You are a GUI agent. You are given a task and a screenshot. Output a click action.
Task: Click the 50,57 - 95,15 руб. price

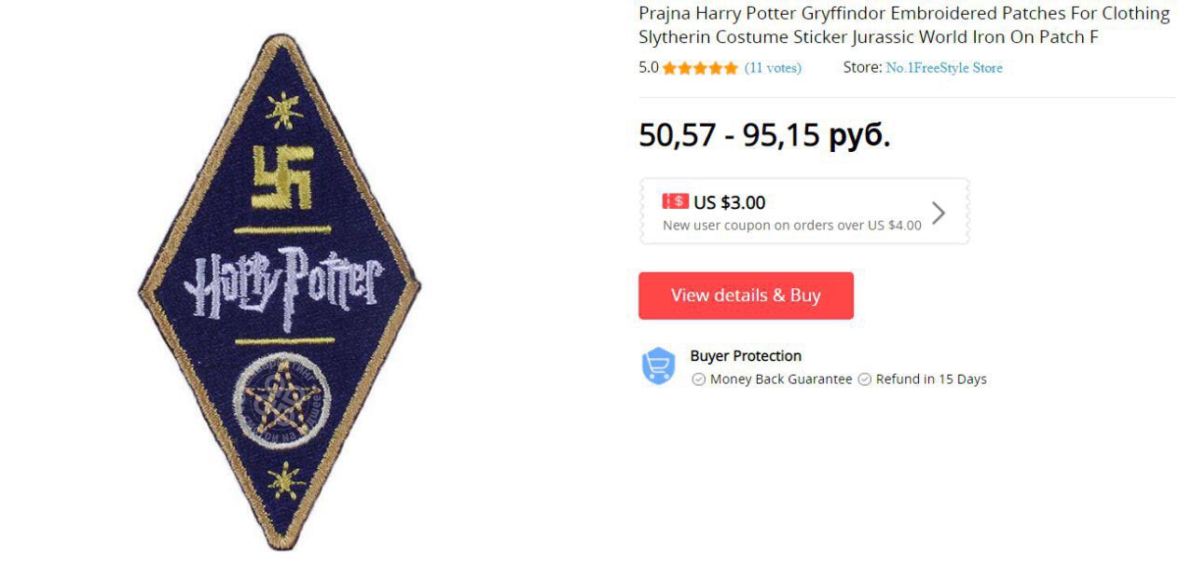pos(764,135)
